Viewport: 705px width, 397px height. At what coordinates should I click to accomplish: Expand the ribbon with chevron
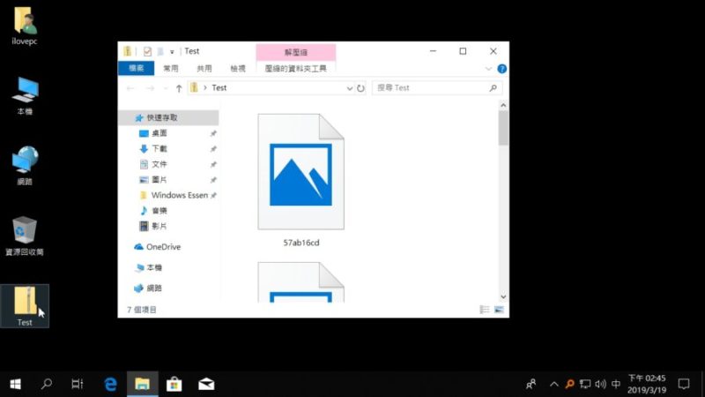click(488, 69)
